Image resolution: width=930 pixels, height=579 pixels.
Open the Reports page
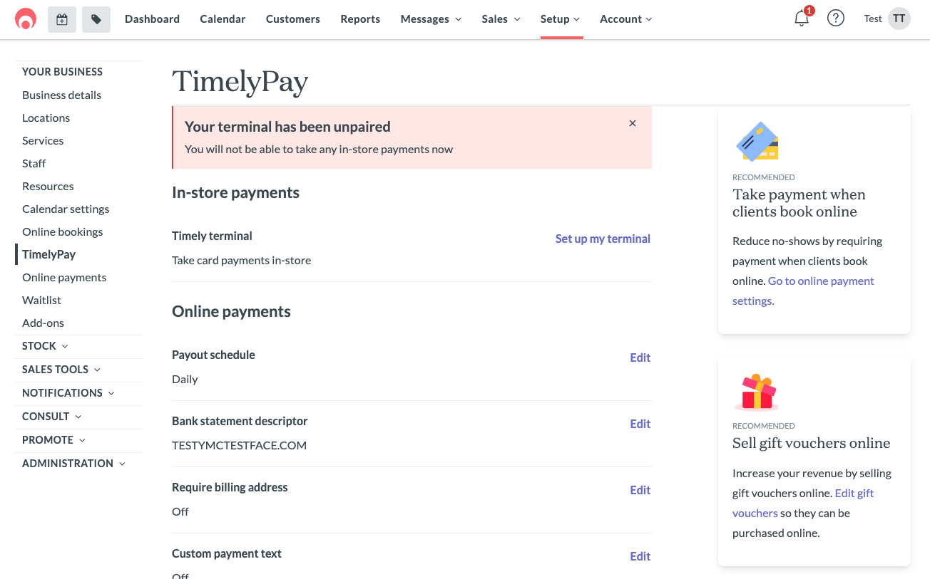tap(360, 19)
